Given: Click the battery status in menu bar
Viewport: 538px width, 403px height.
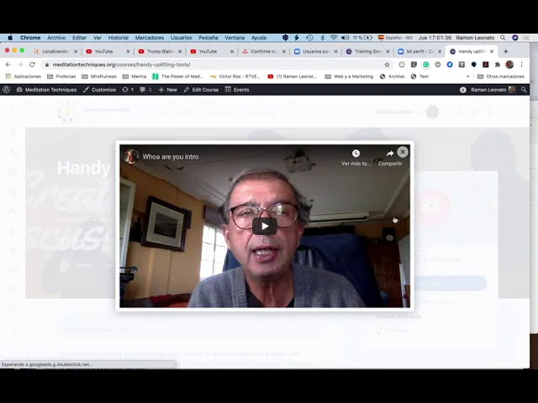Looking at the screenshot, I should click(x=362, y=38).
